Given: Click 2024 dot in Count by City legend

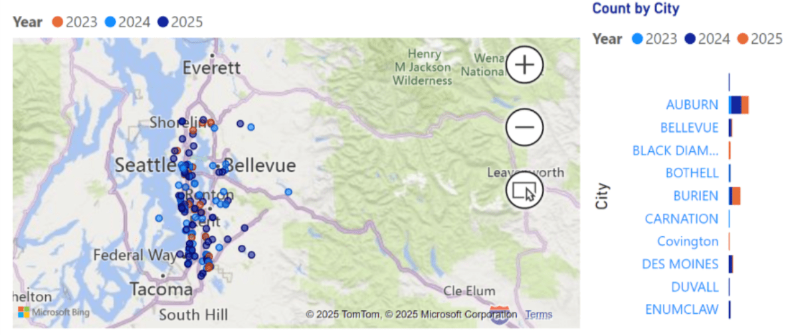Looking at the screenshot, I should pyautogui.click(x=689, y=39).
